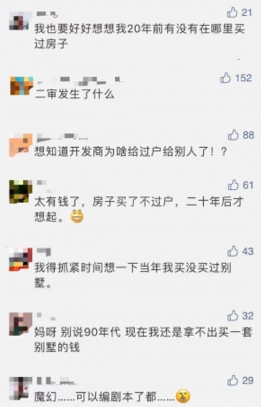Viewport: 261px width, 407px height.
Task: Open avatar of the 二审发生了什么 commenter
Action: coord(21,86)
